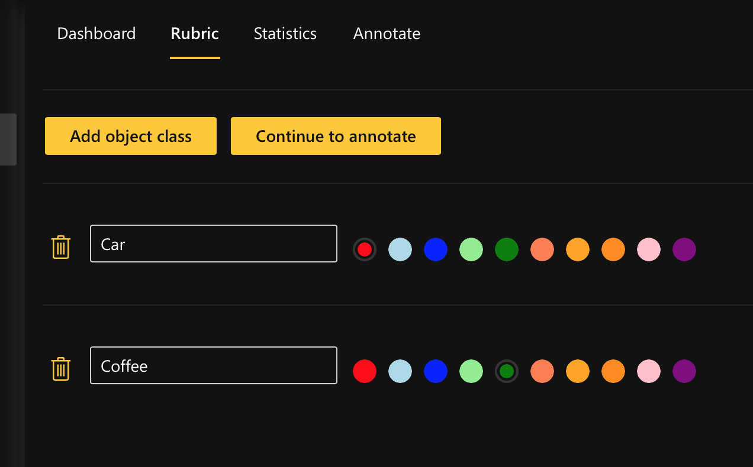Switch to the Statistics tab
The image size is (753, 467).
click(285, 34)
